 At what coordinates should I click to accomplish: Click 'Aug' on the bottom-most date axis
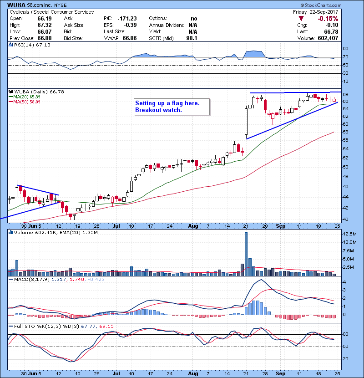tap(193, 373)
